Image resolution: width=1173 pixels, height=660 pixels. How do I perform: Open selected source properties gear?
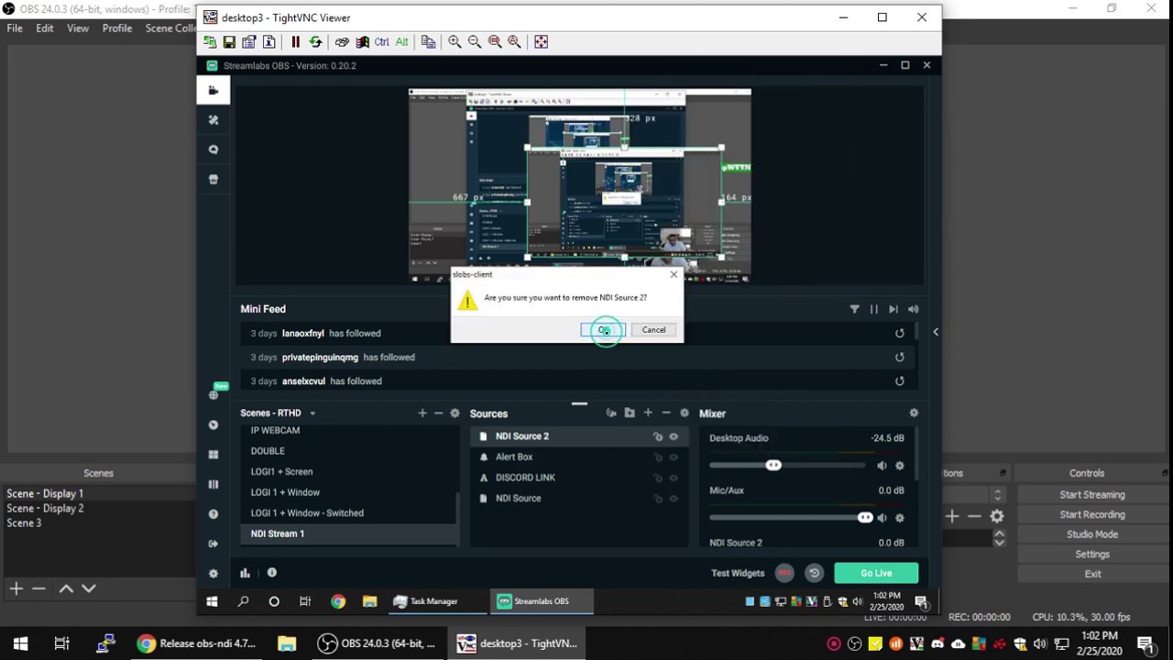[x=684, y=413]
